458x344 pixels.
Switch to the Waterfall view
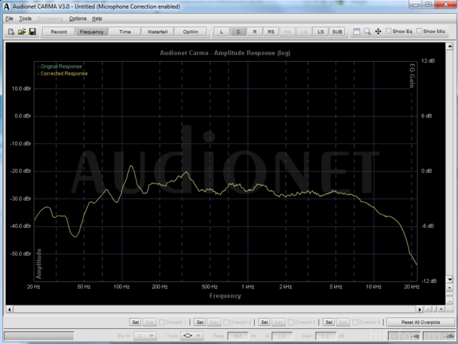[x=157, y=32]
